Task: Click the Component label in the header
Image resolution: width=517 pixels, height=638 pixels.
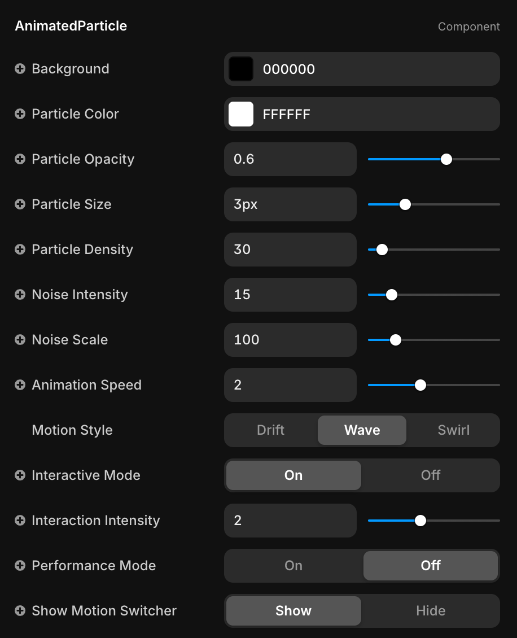Action: (468, 27)
